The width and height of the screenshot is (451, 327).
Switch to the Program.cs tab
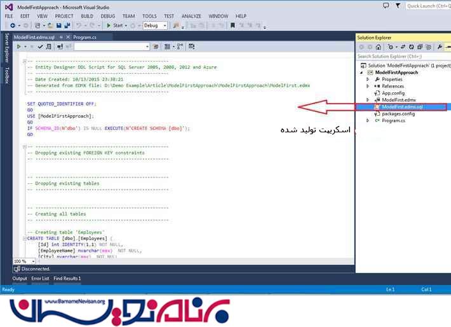84,38
